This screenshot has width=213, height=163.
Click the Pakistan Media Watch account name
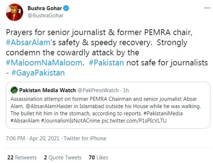point(47,90)
